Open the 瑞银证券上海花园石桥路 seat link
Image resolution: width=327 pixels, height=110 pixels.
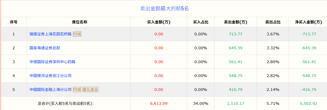(x=50, y=34)
